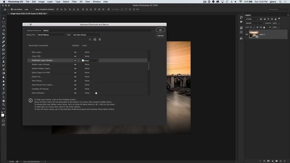Click create new group folder icon

(276, 161)
